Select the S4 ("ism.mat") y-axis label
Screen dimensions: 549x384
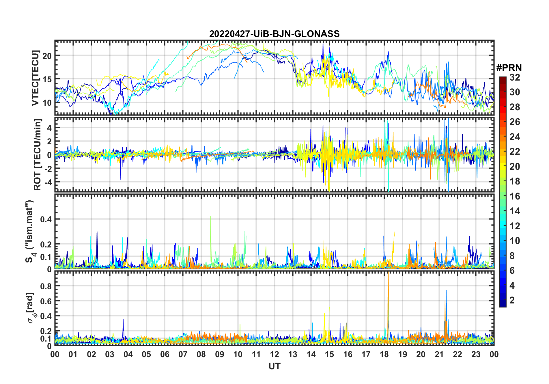pyautogui.click(x=30, y=232)
